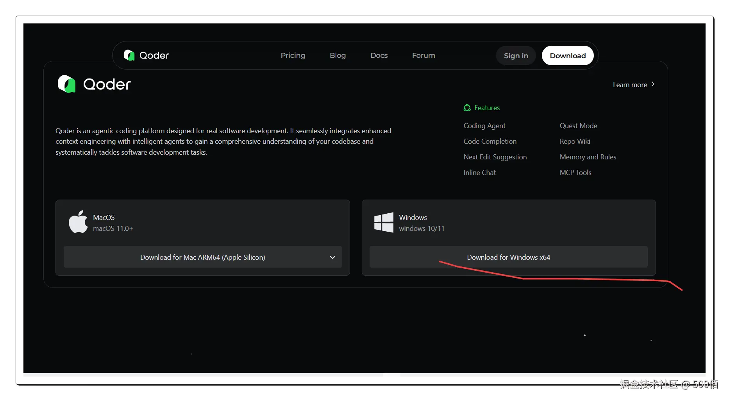Viewport: 729px width, 400px height.
Task: Click the green Features icon
Action: pos(467,108)
